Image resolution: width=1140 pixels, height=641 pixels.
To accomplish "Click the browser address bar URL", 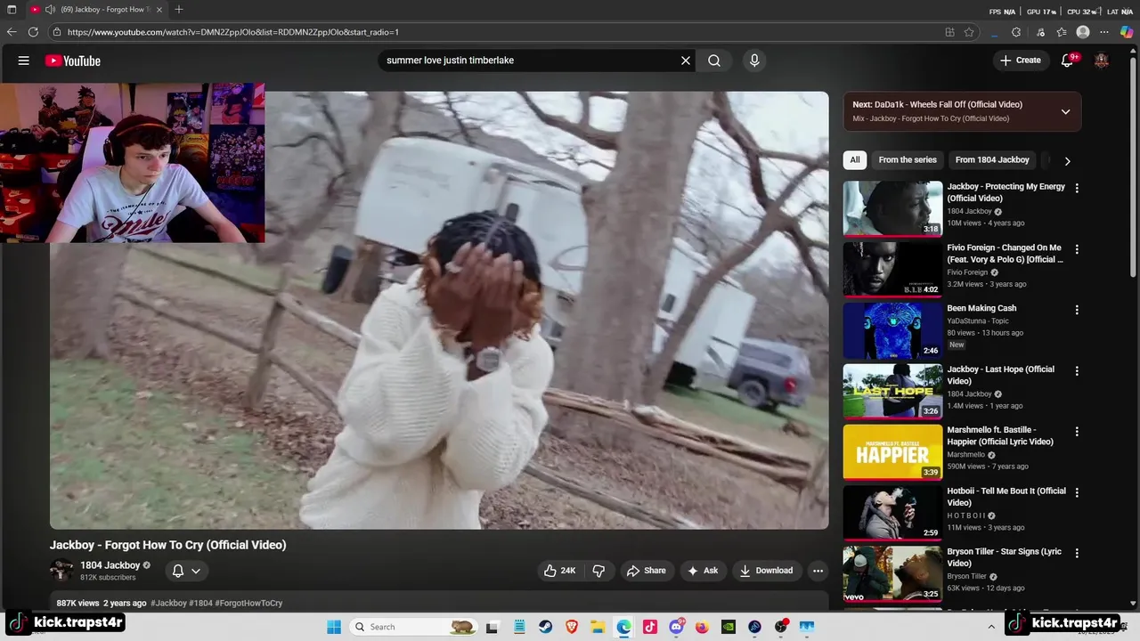I will click(233, 32).
